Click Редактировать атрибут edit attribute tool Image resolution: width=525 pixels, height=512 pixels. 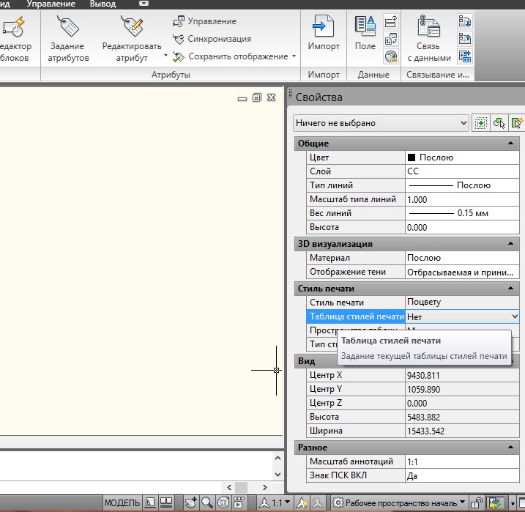pyautogui.click(x=132, y=39)
